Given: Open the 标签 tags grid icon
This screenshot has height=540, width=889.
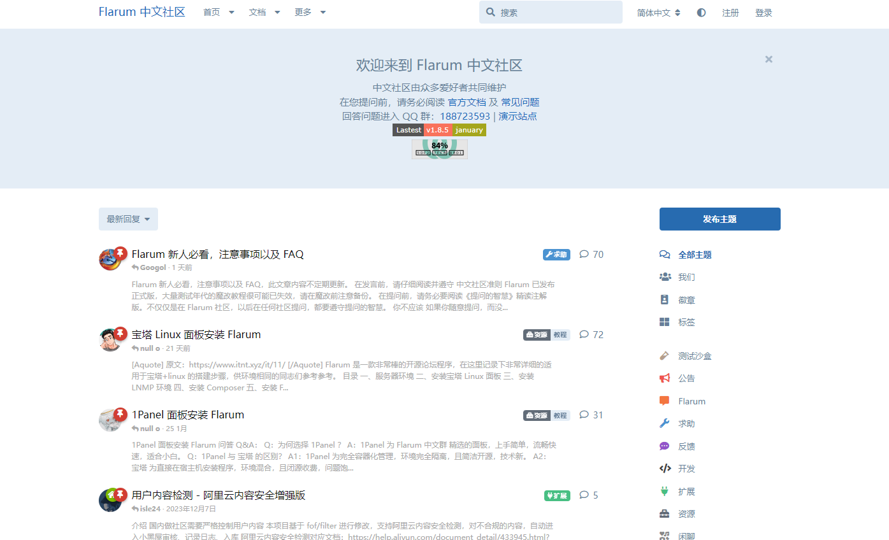Looking at the screenshot, I should pos(665,322).
